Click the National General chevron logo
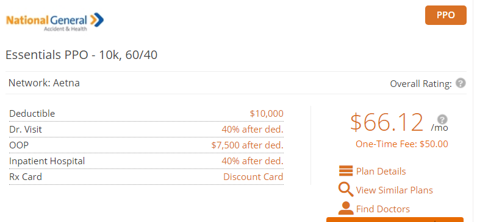477x222 pixels. pos(98,20)
